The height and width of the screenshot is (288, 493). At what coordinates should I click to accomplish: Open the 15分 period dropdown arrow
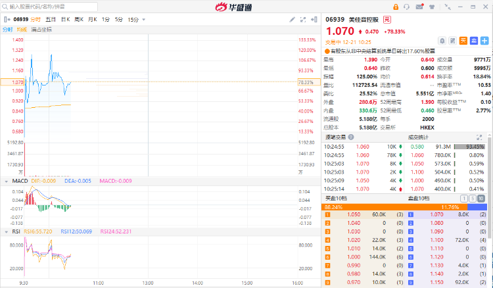click(x=143, y=20)
